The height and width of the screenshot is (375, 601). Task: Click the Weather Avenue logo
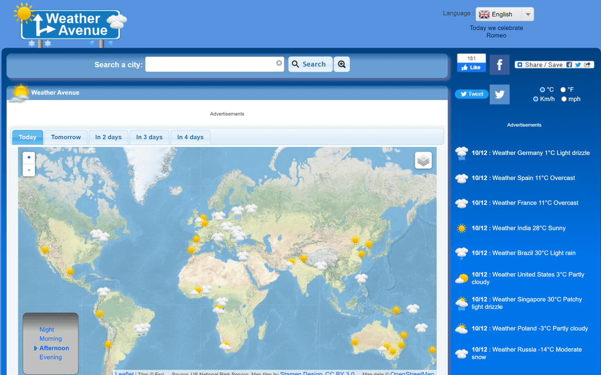71,25
